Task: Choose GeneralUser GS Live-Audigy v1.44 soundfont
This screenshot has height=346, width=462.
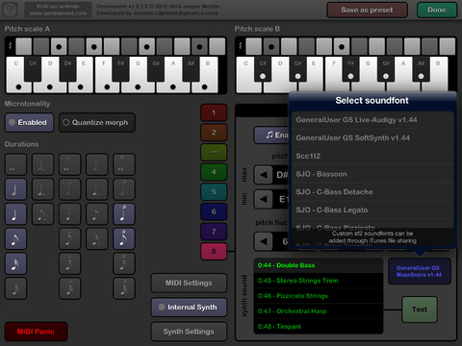Action: coord(372,120)
